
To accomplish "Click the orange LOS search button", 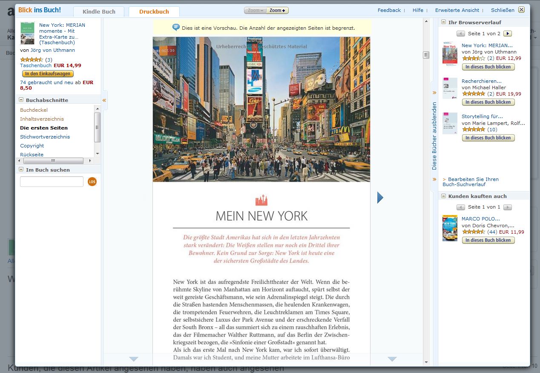I will click(x=92, y=182).
